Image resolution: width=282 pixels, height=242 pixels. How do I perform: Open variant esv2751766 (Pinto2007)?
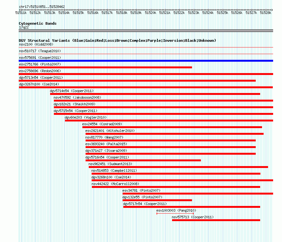click(x=40, y=64)
